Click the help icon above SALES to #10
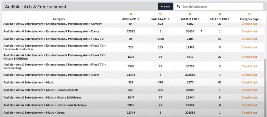 pos(220,14)
